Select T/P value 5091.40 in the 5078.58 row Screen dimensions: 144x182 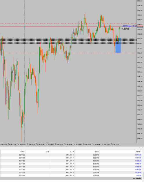point(69,176)
